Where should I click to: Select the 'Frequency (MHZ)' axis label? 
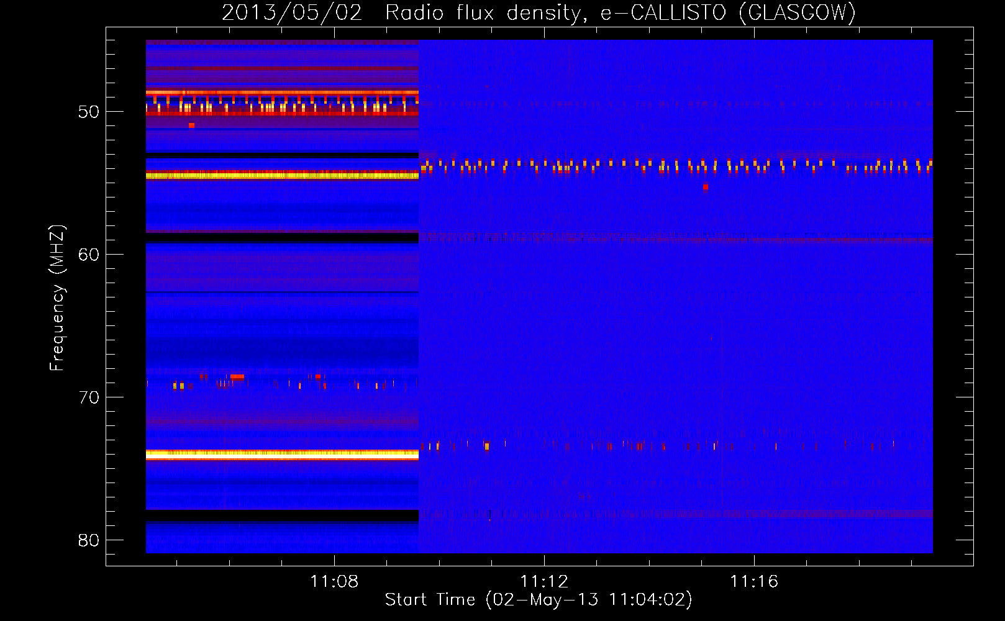(57, 298)
